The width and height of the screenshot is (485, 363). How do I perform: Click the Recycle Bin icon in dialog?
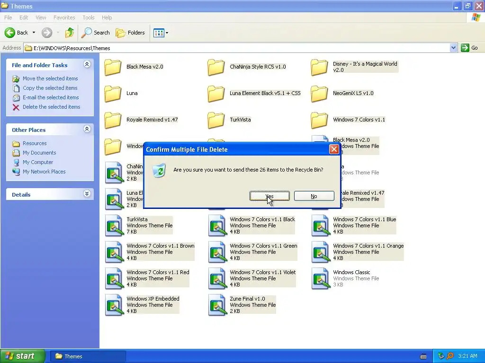(160, 170)
